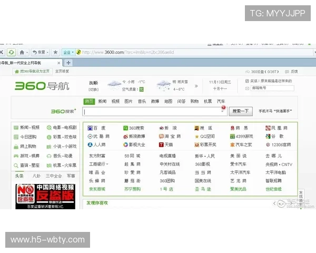Close the 360导航 browser tab
The height and width of the screenshot is (253, 316).
tap(58, 63)
